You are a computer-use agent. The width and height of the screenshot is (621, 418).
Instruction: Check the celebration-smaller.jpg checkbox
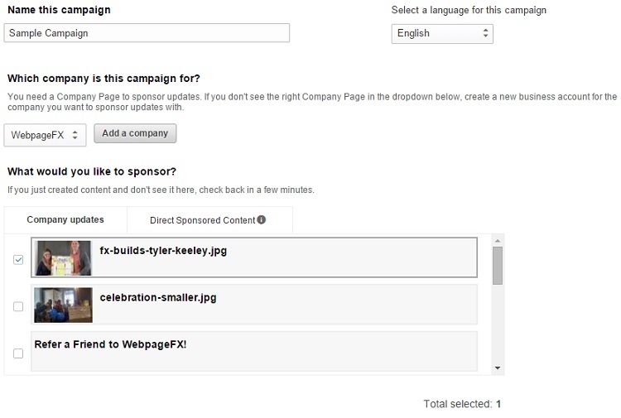[x=18, y=306]
